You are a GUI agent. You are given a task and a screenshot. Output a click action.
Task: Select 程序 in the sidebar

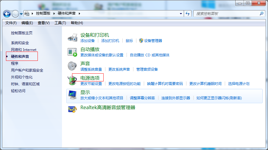(x=15, y=63)
